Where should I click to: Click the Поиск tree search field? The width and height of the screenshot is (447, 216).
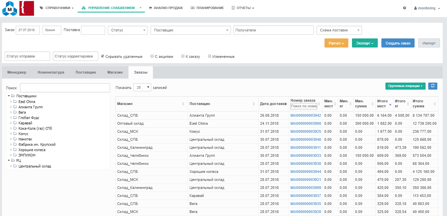[65, 88]
